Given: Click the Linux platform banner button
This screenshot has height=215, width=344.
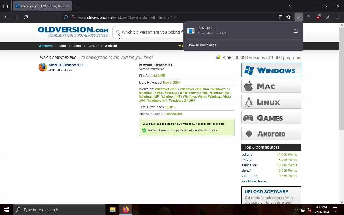Looking at the screenshot, I should point(271,102).
